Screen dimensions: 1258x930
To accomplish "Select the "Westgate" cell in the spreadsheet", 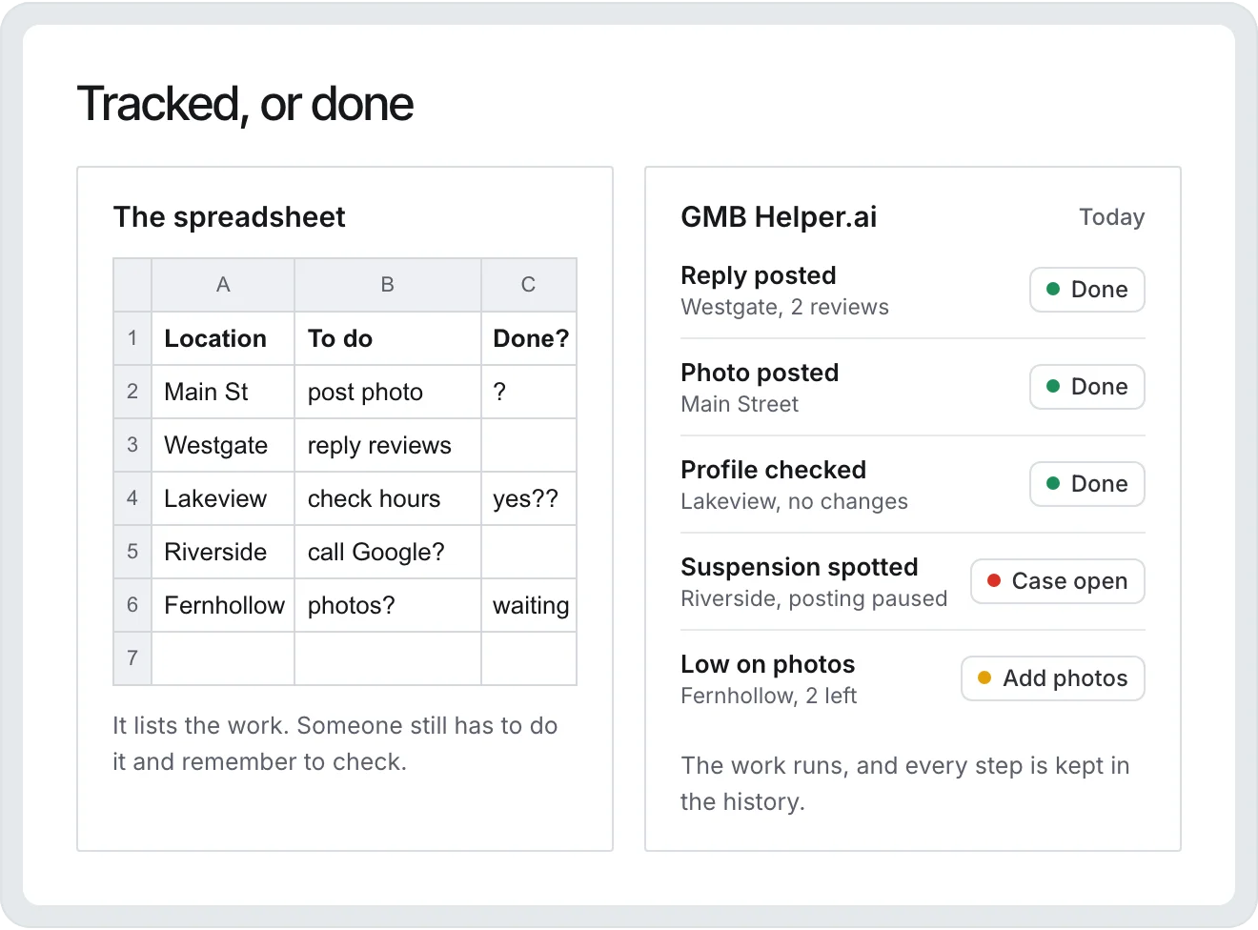I will 223,445.
